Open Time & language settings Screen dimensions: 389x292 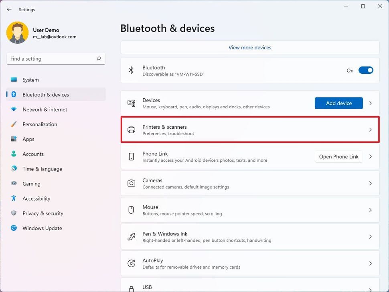tap(42, 169)
